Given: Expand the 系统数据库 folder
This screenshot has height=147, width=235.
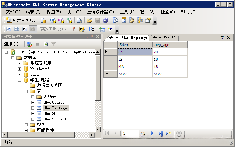Looking at the screenshot, I should [x=20, y=63].
